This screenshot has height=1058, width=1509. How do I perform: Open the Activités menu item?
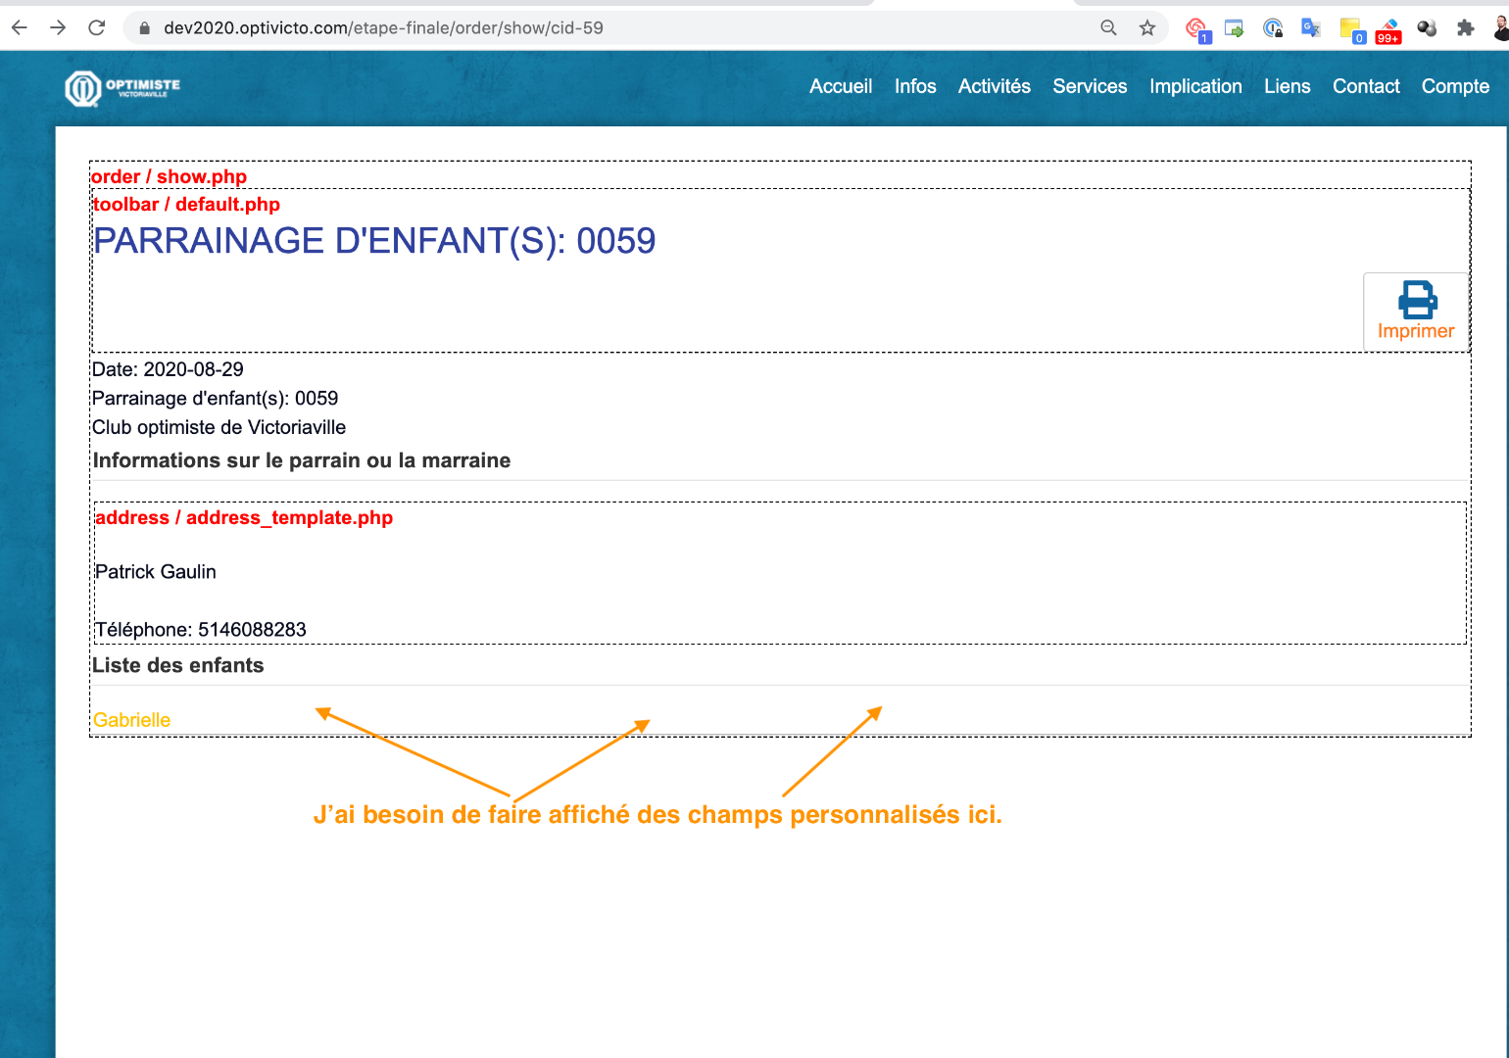coord(995,86)
